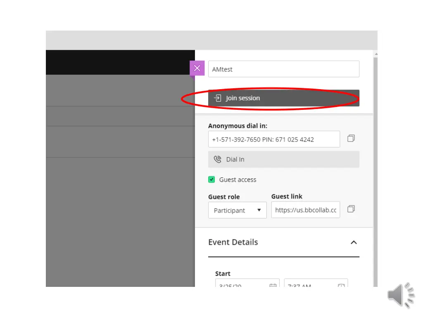
Task: Copy the anonymous dial-in number icon
Action: (x=351, y=138)
